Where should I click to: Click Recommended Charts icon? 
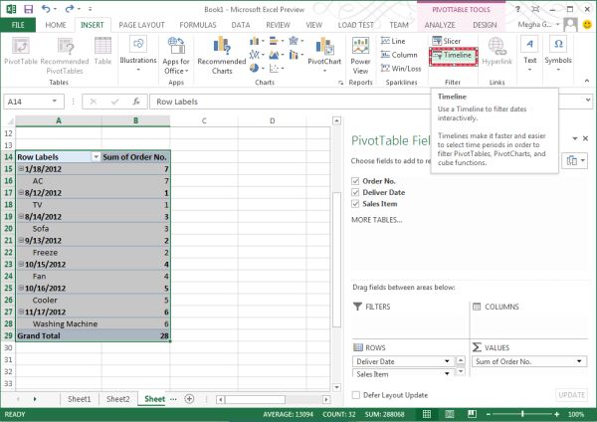(x=222, y=56)
